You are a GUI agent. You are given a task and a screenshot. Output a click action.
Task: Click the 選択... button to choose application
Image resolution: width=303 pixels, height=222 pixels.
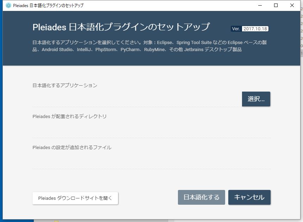[x=256, y=99]
